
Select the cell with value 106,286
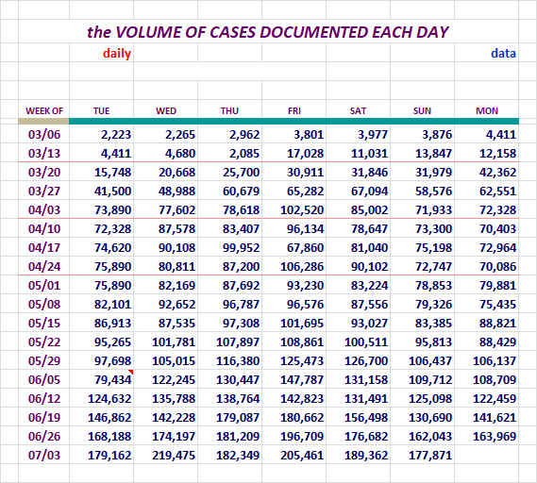[x=294, y=266]
